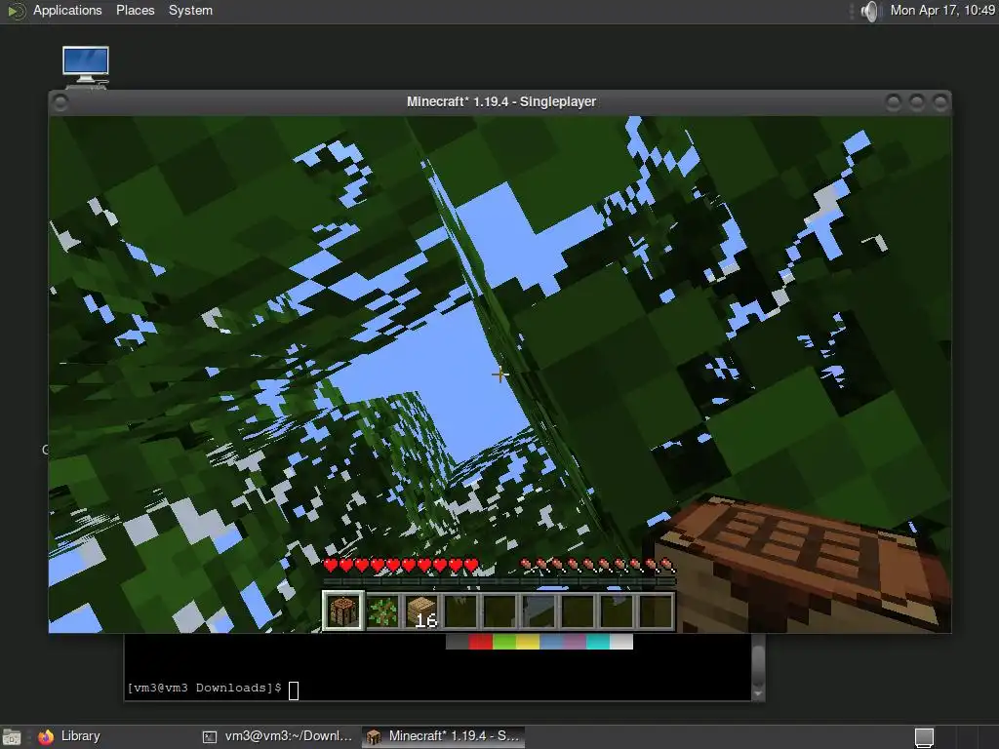This screenshot has height=749, width=999.
Task: Open the System menu
Action: 190,10
